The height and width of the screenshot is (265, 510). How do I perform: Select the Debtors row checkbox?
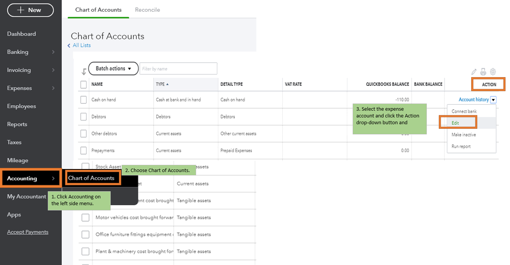84,117
